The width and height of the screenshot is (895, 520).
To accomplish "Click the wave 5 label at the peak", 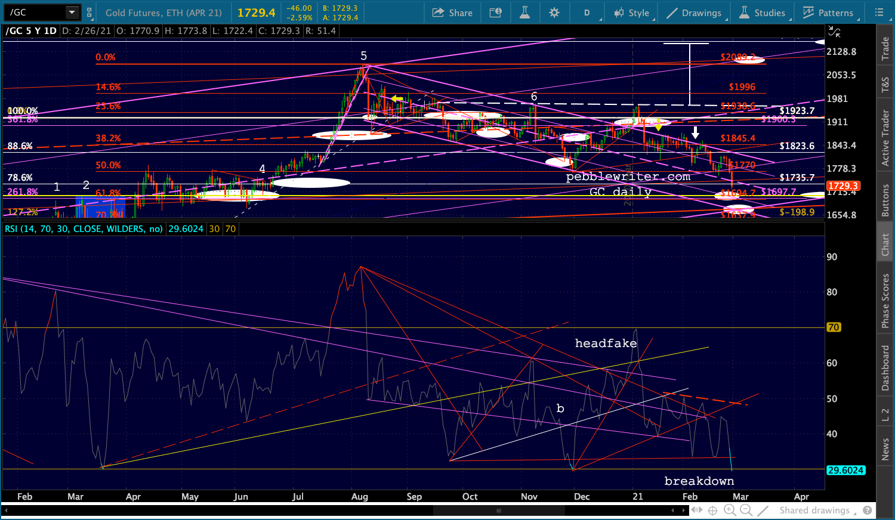I will (363, 56).
